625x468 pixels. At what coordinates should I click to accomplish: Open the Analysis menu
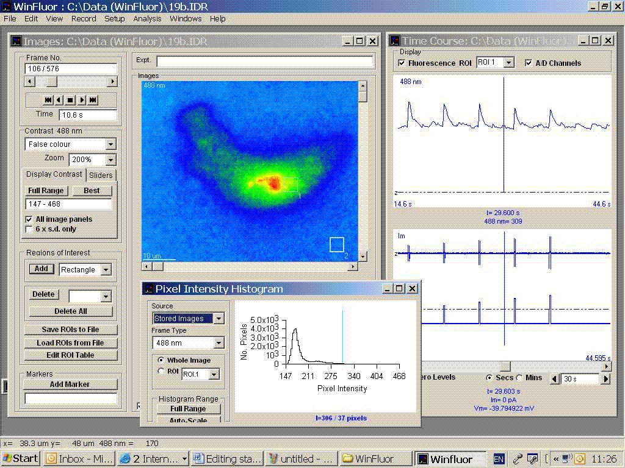(x=147, y=18)
